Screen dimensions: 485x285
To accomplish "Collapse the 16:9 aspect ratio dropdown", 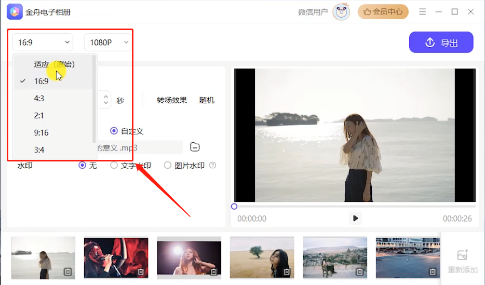I will pos(43,43).
